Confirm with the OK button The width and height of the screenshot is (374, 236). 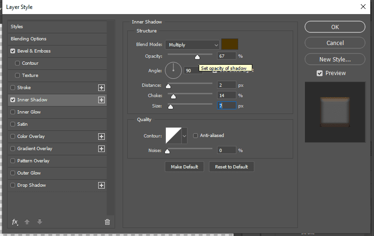click(335, 27)
